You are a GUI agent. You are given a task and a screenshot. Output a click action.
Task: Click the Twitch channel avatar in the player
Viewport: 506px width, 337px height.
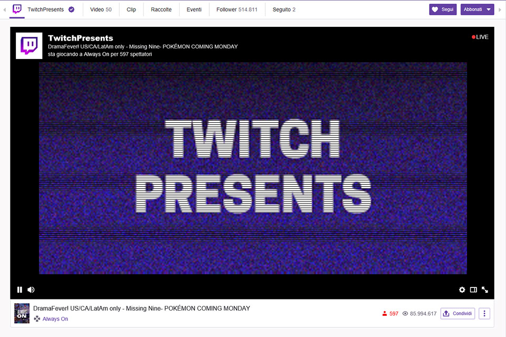[x=29, y=45]
